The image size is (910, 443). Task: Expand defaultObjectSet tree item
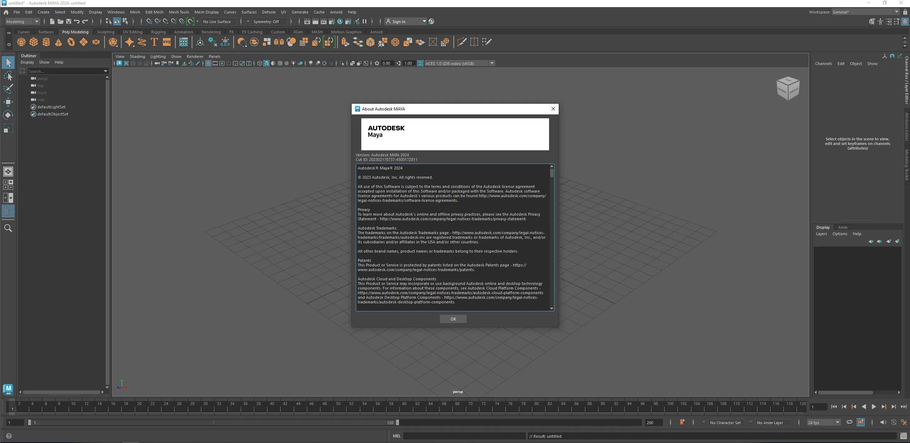[x=24, y=114]
